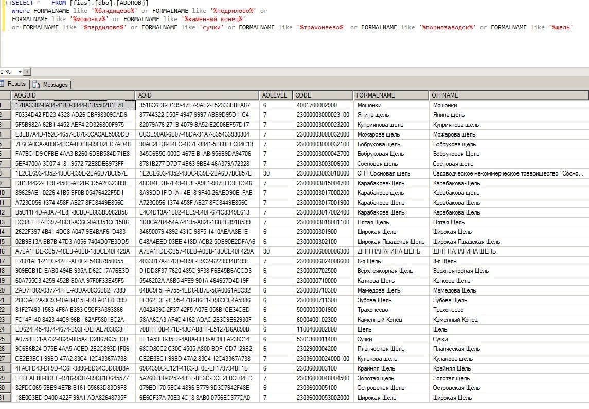589x409 pixels.
Task: Open the zoom percentage dropdown
Action: pos(20,72)
